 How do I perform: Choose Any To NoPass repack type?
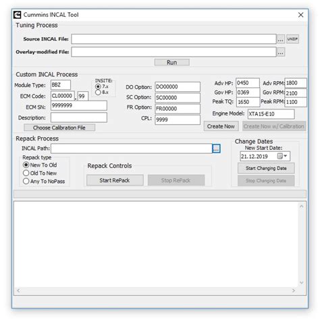tap(26, 181)
